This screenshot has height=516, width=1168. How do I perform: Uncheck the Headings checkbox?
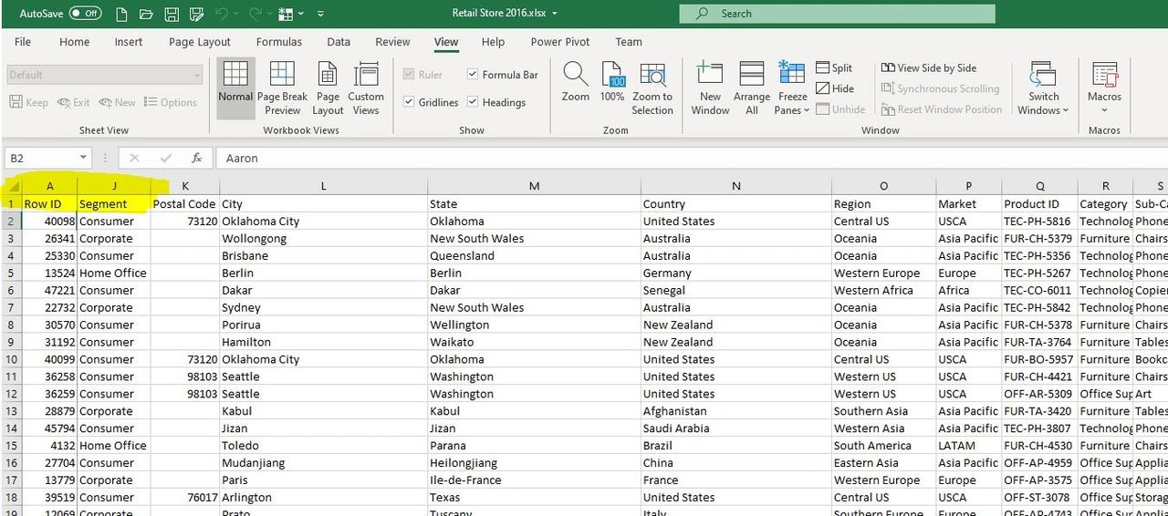473,102
